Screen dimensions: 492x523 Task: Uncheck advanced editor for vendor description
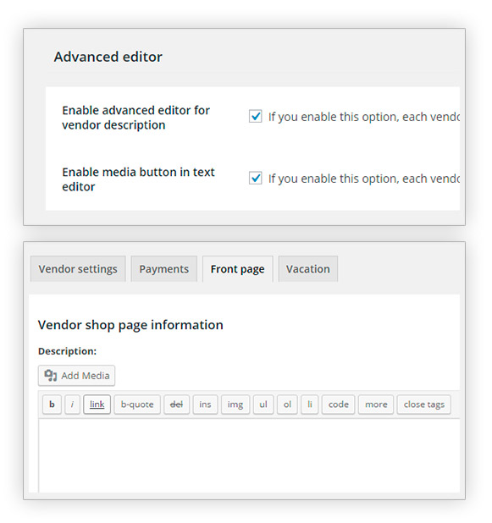click(x=256, y=117)
